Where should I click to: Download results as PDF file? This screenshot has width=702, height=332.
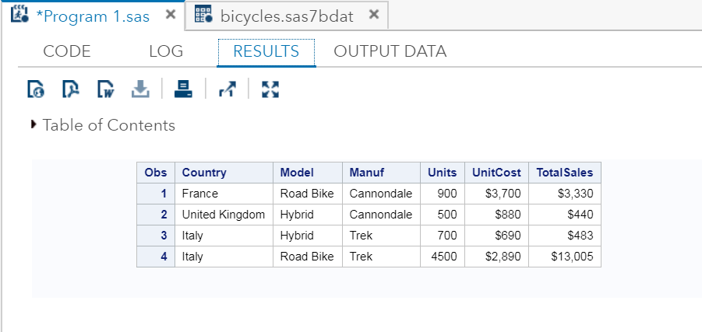[71, 90]
